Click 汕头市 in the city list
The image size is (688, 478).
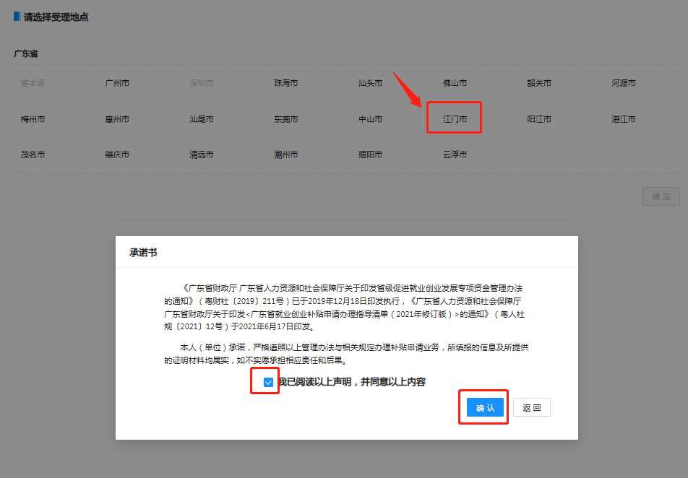[370, 82]
